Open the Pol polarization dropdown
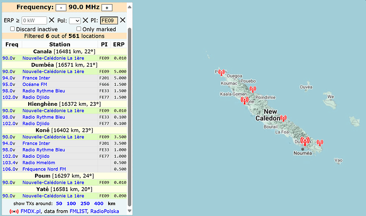The width and height of the screenshot is (366, 216). coord(74,20)
